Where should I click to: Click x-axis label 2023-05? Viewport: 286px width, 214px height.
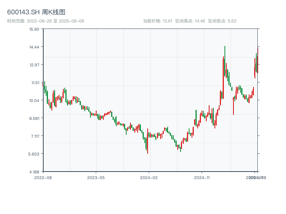click(x=96, y=178)
